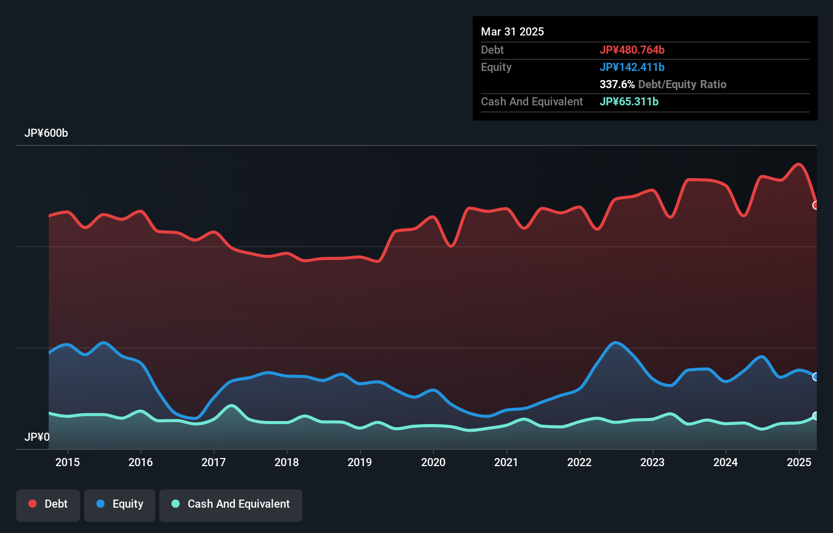The image size is (833, 533).
Task: Toggle the Equity series visibility
Action: click(120, 504)
